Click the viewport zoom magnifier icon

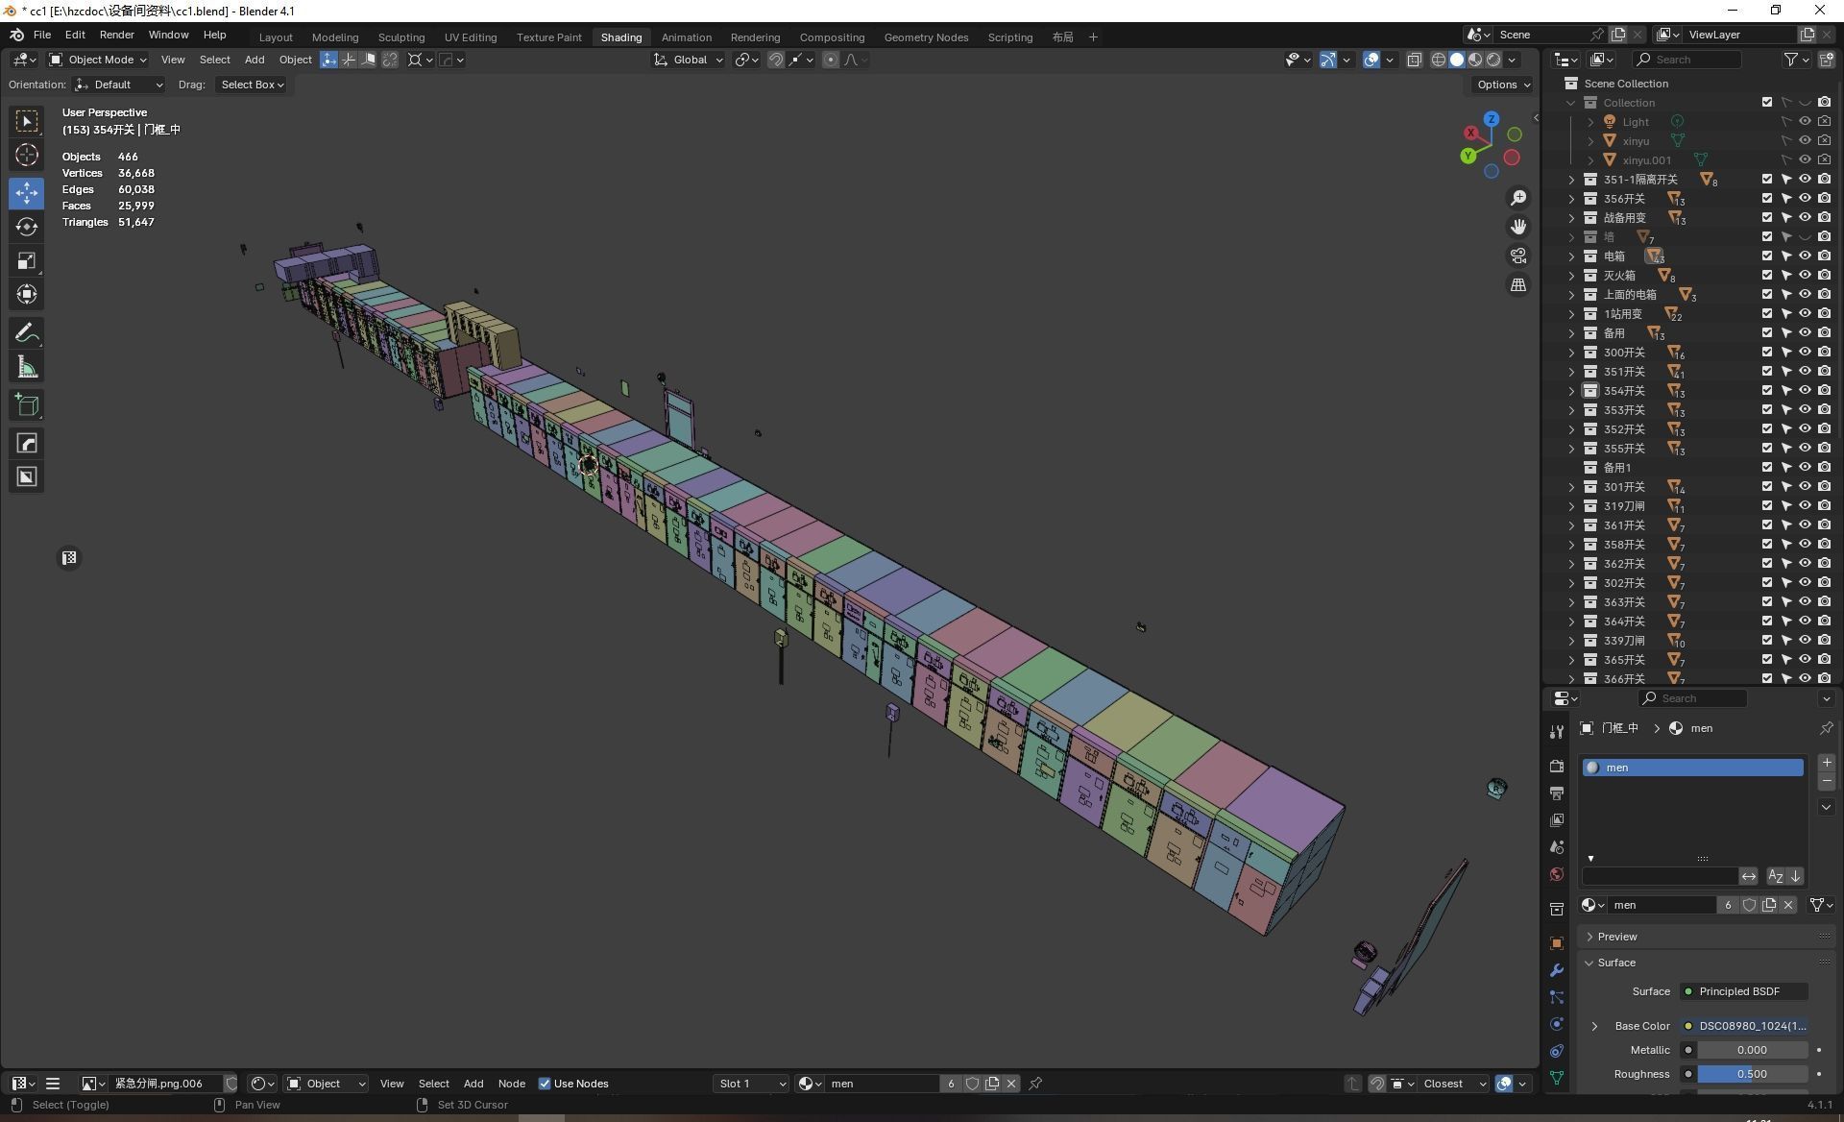[1518, 198]
